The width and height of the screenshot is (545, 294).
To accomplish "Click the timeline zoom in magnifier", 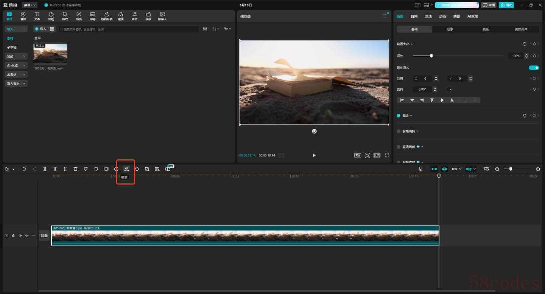I will (x=538, y=169).
